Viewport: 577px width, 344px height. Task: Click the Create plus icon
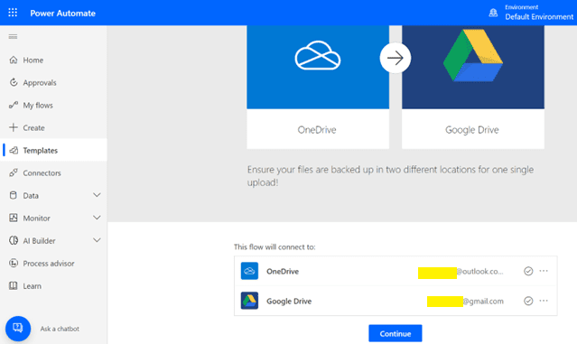(x=14, y=127)
